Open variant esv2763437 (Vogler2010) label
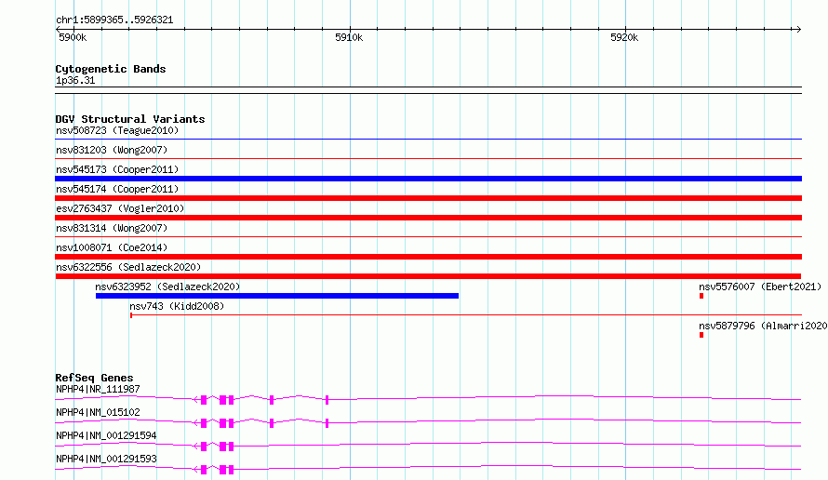828x480 pixels. tap(120, 208)
